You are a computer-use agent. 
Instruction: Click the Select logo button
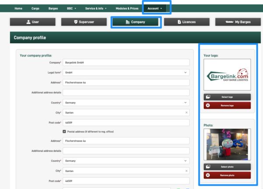click(227, 97)
